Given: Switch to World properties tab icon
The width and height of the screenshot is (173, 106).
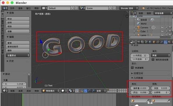Looking at the screenshot, I should [150, 42].
